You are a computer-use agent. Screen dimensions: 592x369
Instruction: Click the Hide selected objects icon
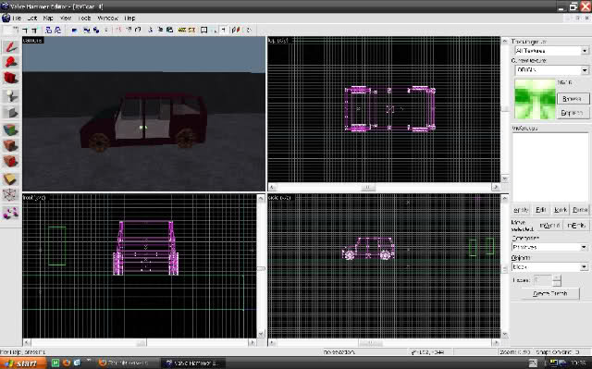click(x=117, y=31)
